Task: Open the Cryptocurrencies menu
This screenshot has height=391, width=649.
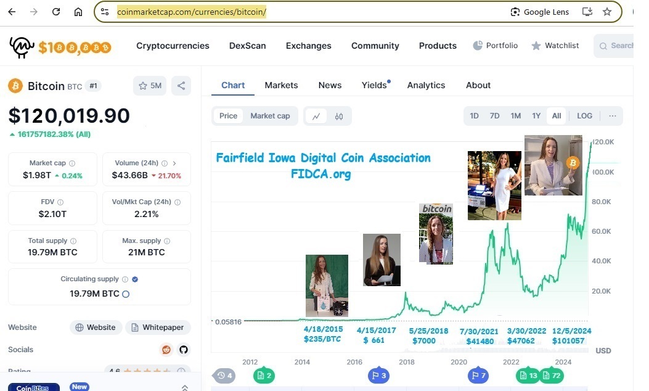Action: 173,46
